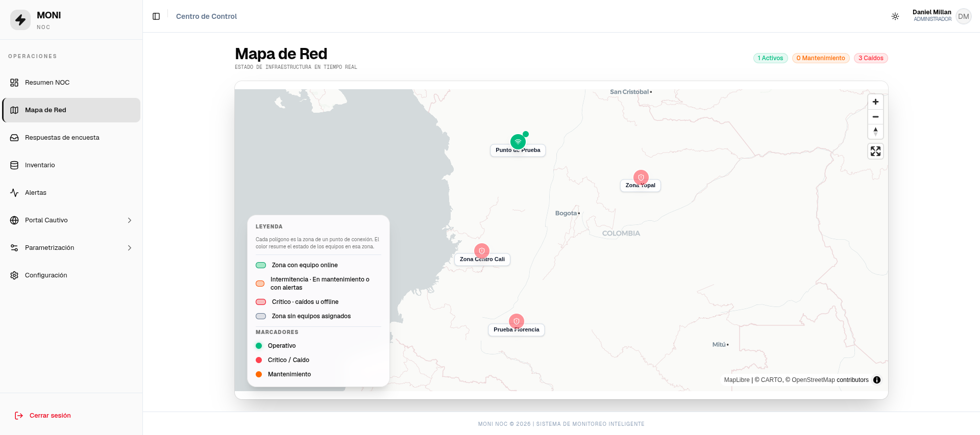Click green 'Zona con equipo online' swatch
Screen dimensions: 980x435
[261, 265]
